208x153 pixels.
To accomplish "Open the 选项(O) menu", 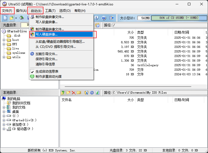I will tap(65, 10).
